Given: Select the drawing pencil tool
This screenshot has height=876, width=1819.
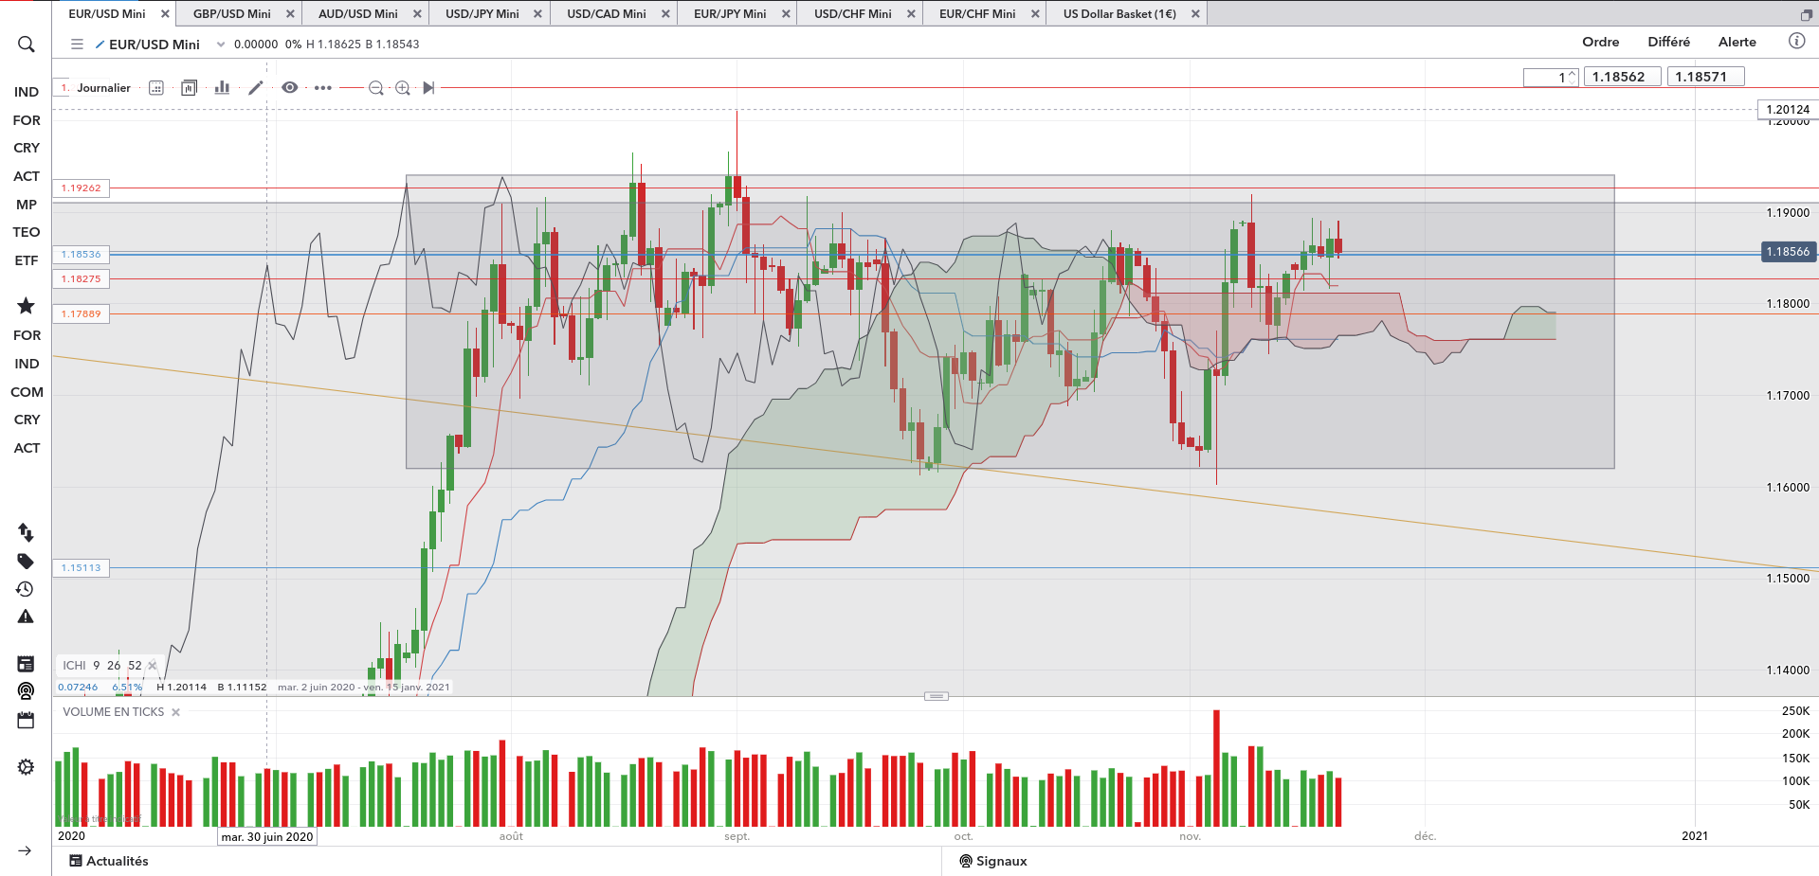Looking at the screenshot, I should pyautogui.click(x=255, y=87).
